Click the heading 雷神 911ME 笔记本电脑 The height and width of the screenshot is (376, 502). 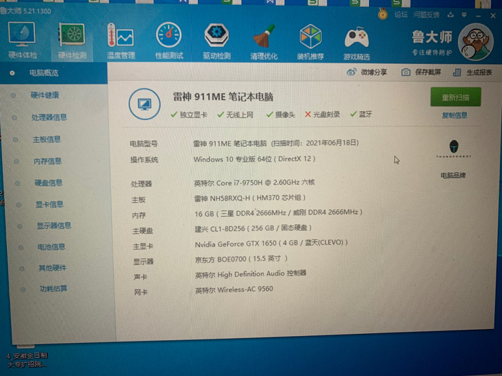click(223, 97)
